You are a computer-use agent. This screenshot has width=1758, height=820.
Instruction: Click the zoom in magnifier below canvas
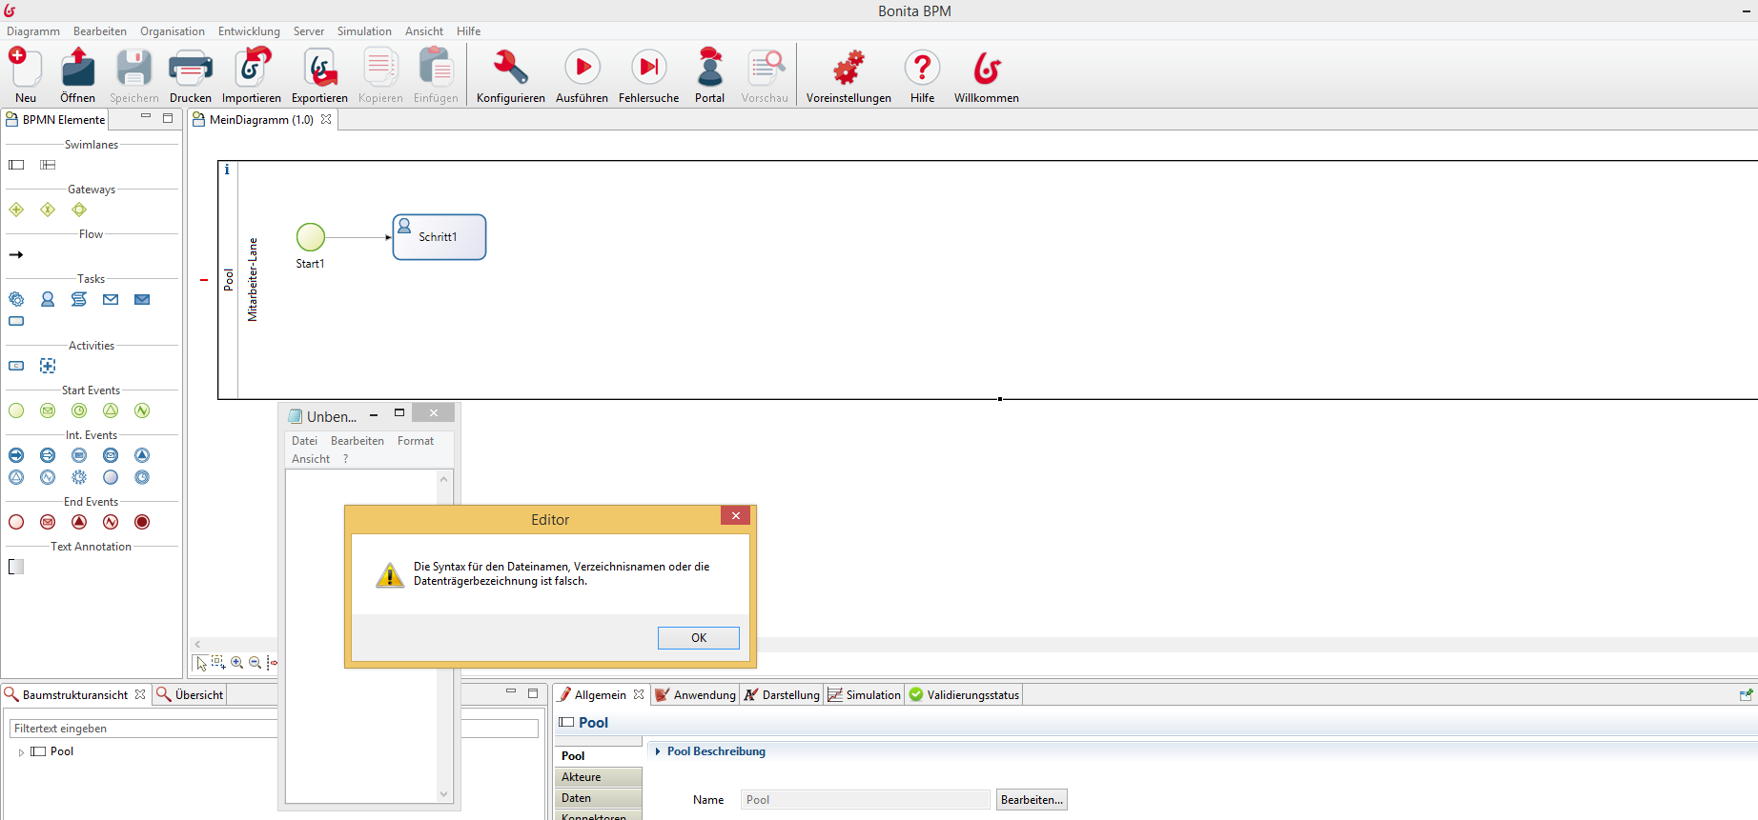tap(237, 662)
